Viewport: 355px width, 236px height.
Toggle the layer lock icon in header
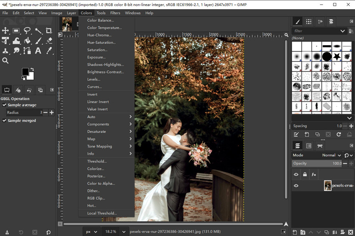tap(305, 174)
